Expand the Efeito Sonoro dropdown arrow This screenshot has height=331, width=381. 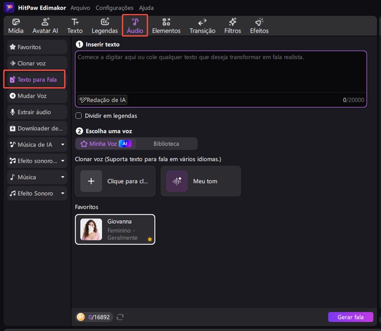click(63, 193)
